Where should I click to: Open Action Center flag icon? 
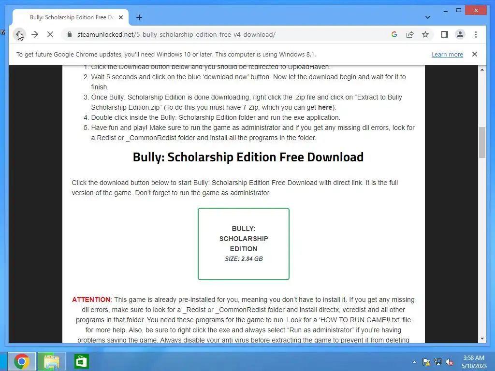(426, 362)
